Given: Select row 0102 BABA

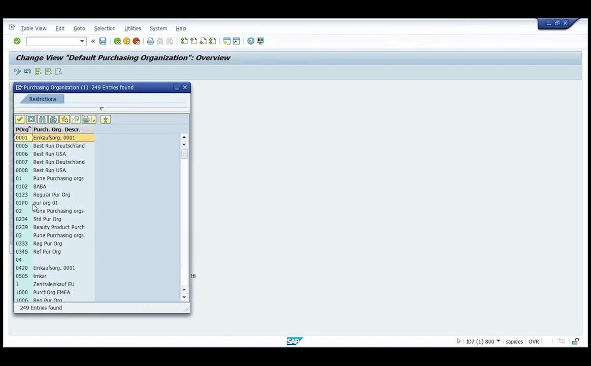Looking at the screenshot, I should (x=54, y=187).
